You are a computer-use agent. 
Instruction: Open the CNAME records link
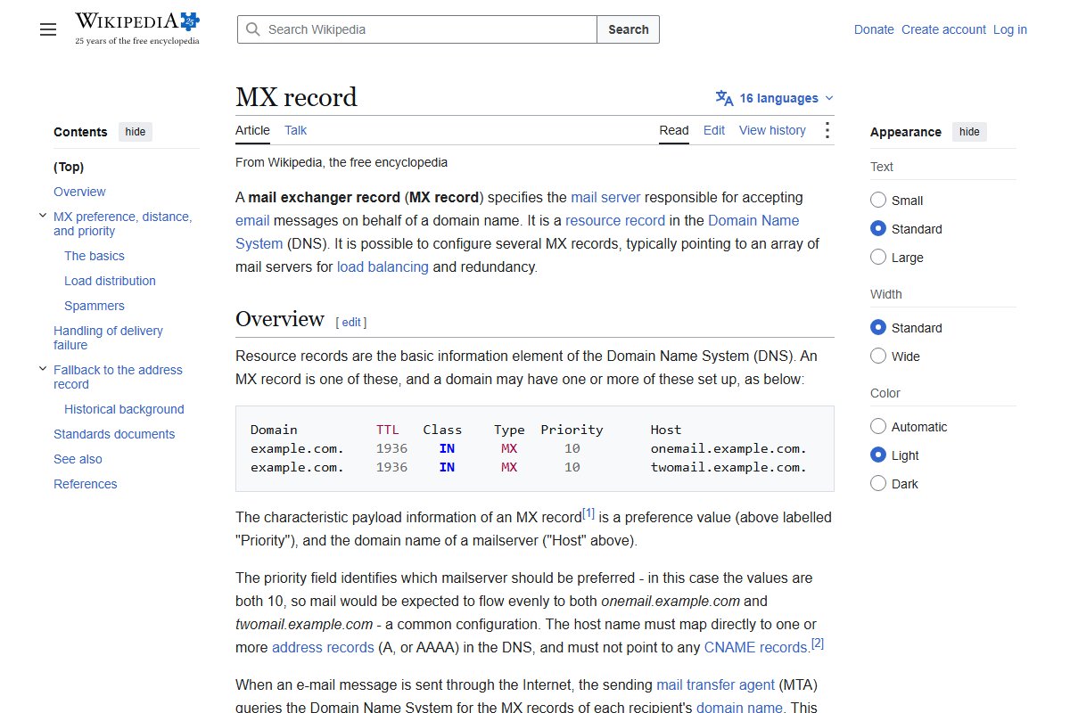point(755,647)
